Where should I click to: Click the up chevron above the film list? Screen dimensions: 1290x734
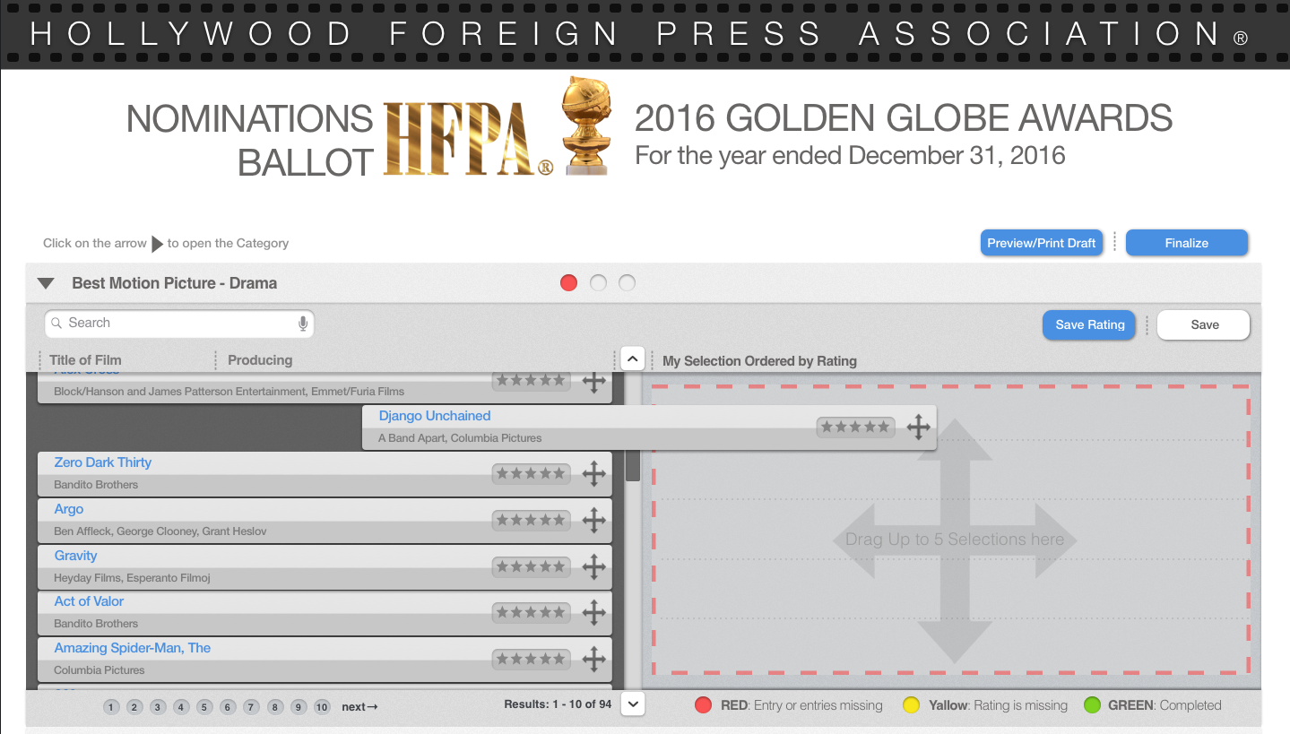tap(632, 359)
